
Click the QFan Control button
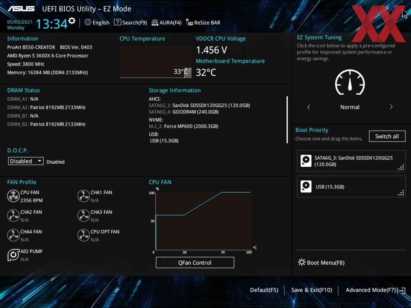click(x=195, y=262)
